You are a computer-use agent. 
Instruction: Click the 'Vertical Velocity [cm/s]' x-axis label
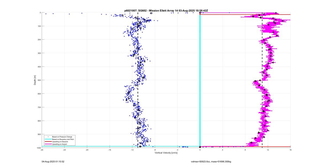pyautogui.click(x=166, y=153)
